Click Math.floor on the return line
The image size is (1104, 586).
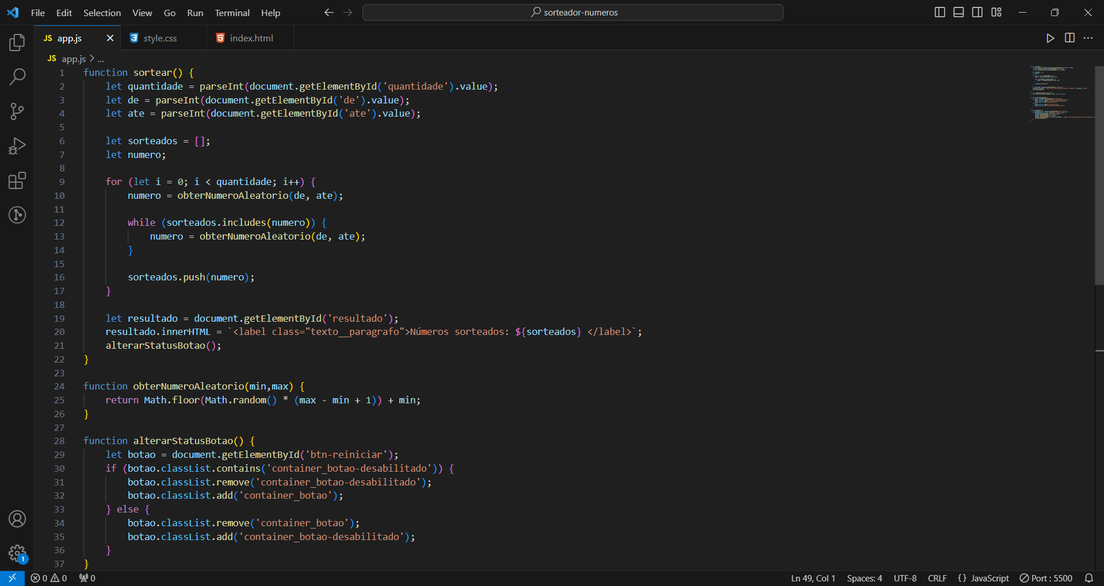pos(171,400)
